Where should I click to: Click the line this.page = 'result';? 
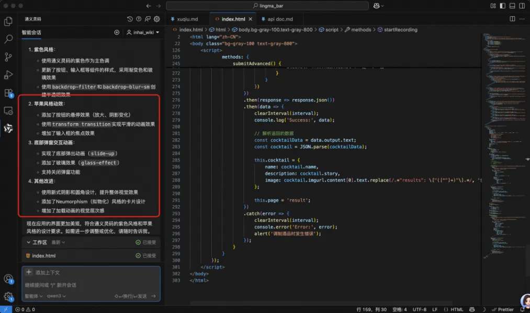[282, 200]
